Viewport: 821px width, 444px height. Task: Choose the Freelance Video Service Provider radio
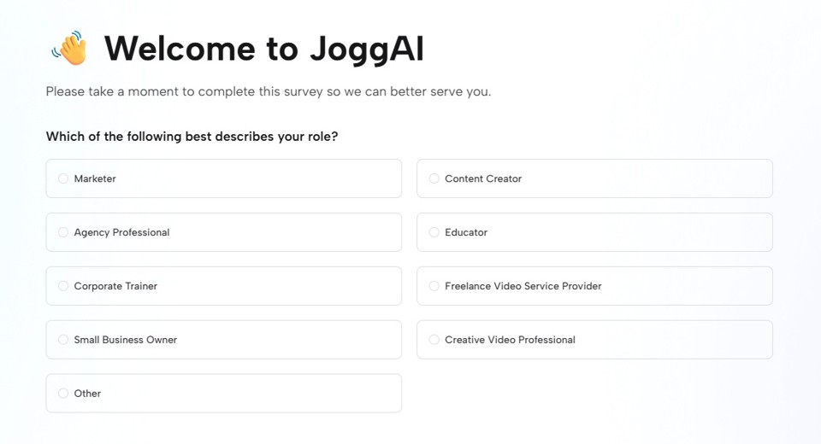[x=434, y=286]
